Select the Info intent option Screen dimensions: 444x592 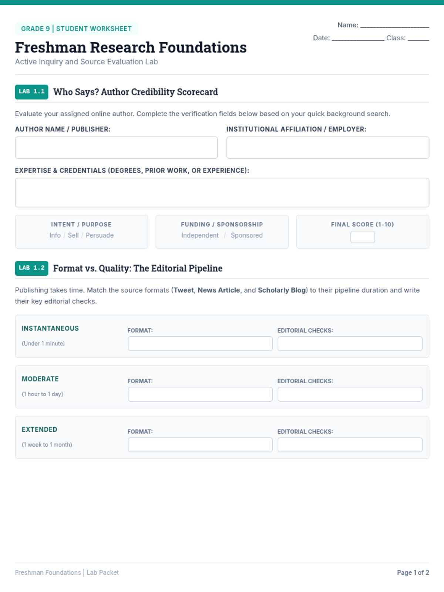(55, 235)
